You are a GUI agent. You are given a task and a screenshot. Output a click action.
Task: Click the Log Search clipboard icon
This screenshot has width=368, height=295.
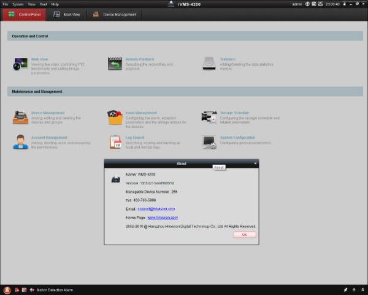coord(115,142)
